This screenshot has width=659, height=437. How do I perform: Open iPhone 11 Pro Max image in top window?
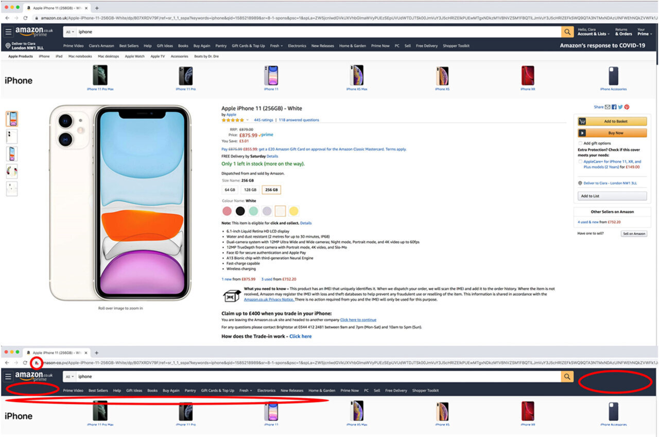pyautogui.click(x=100, y=75)
